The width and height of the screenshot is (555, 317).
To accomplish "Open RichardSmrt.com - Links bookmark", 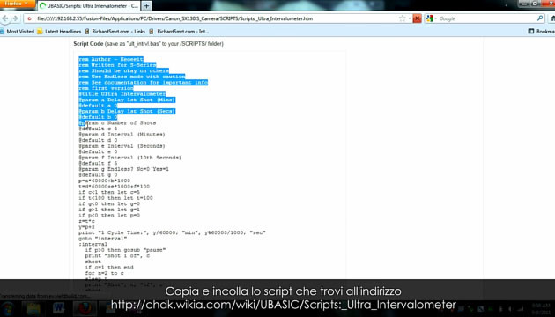I will point(115,32).
